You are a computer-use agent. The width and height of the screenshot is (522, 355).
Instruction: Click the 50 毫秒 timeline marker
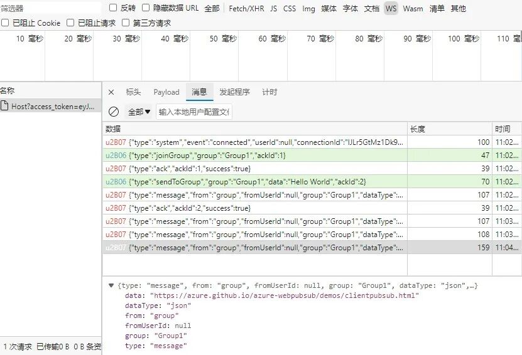pyautogui.click(x=223, y=38)
